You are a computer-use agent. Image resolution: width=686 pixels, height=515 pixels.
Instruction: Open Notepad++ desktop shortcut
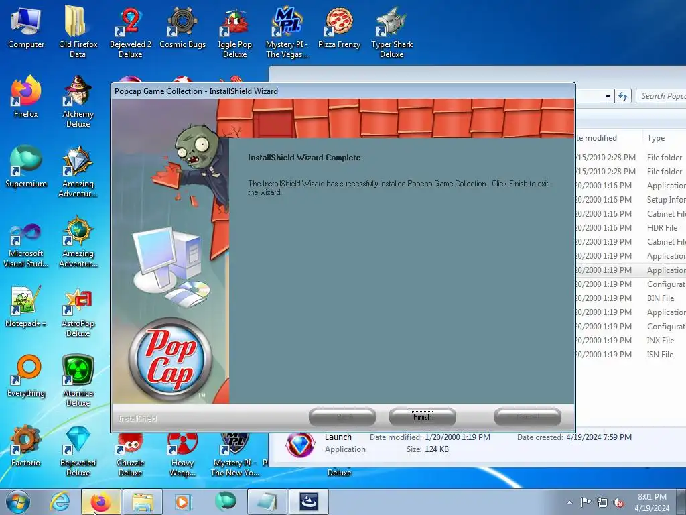[x=26, y=306]
